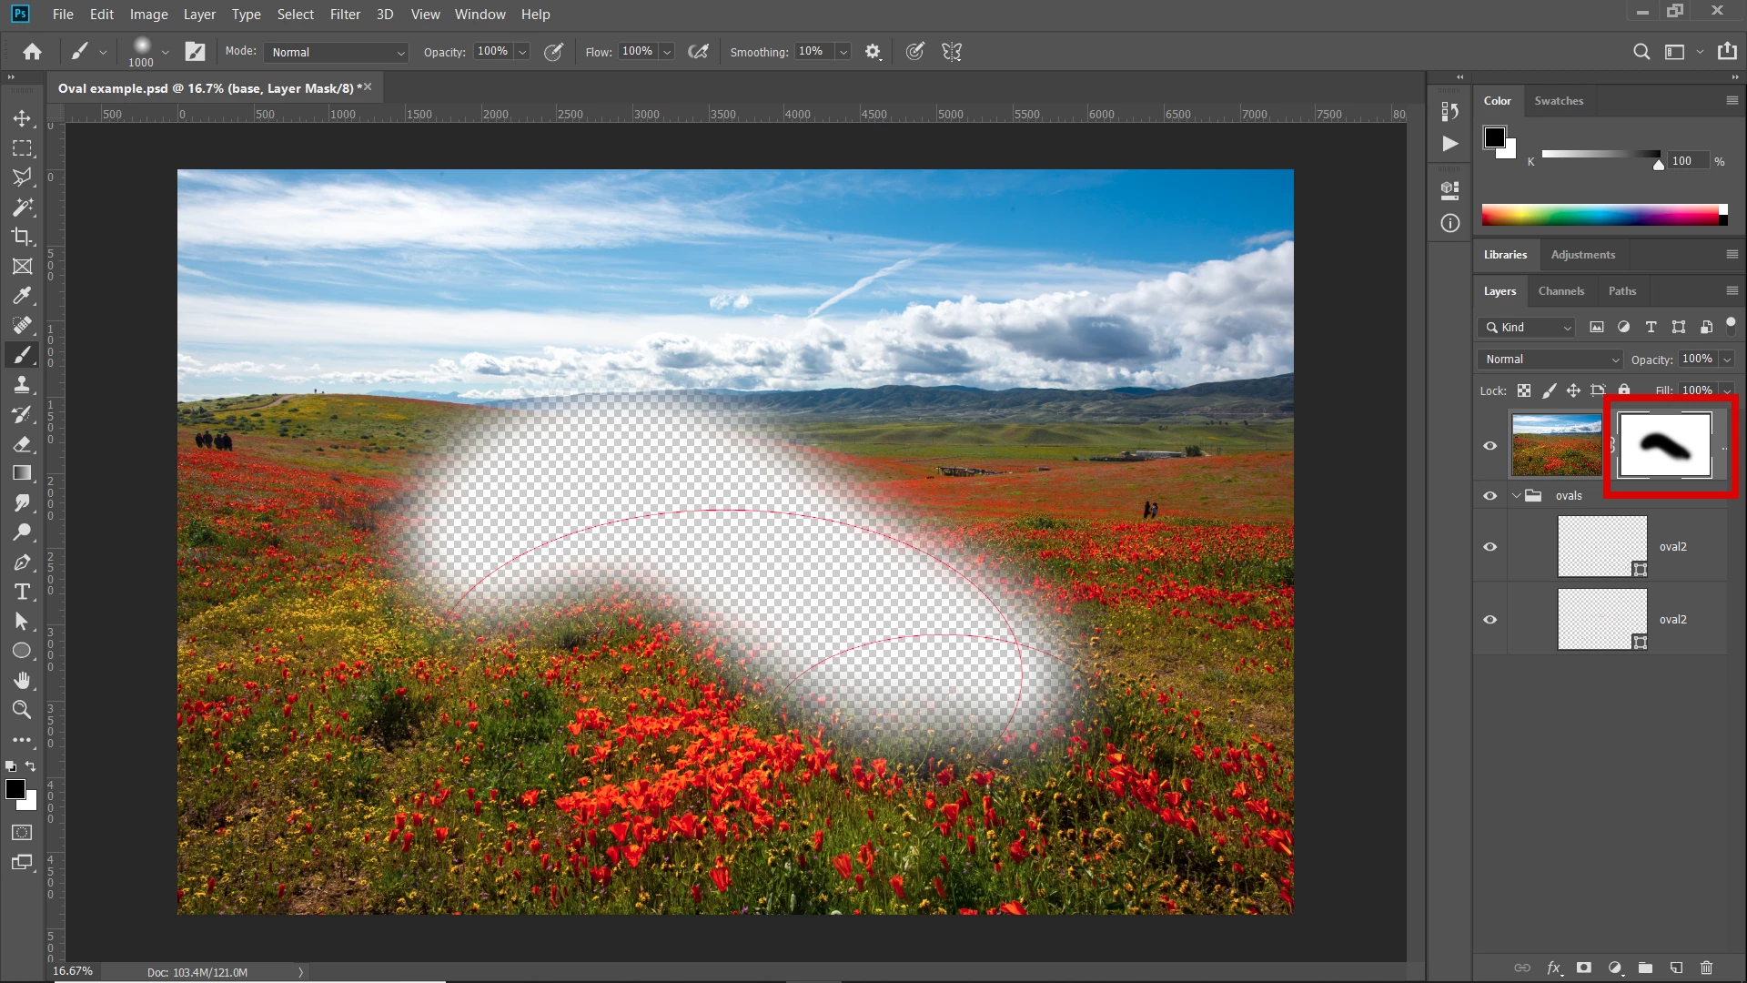Select the Clone Stamp tool

pos(22,385)
